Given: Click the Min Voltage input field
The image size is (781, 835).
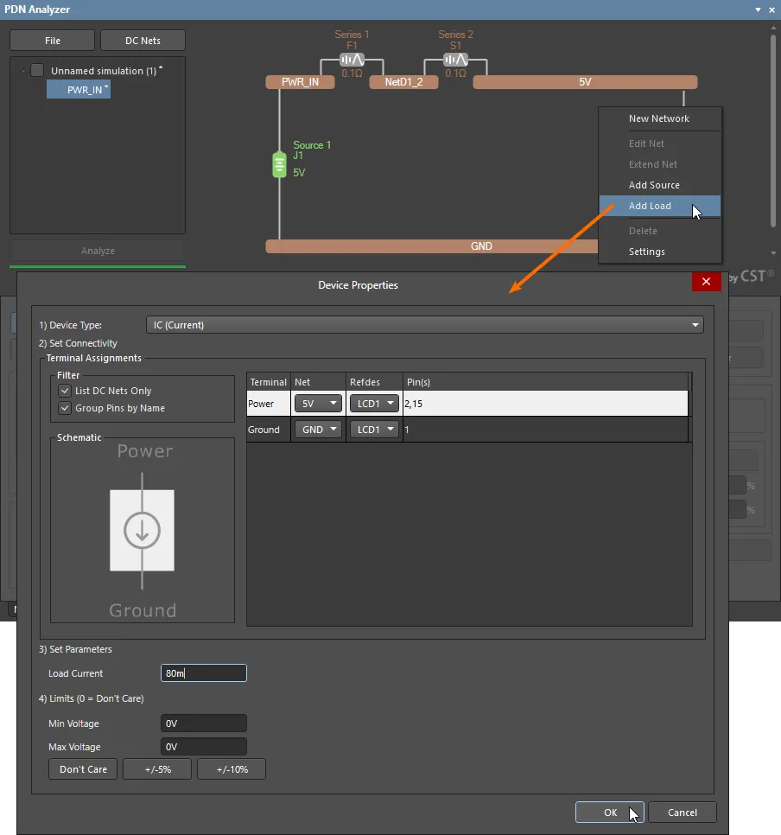Looking at the screenshot, I should 204,723.
